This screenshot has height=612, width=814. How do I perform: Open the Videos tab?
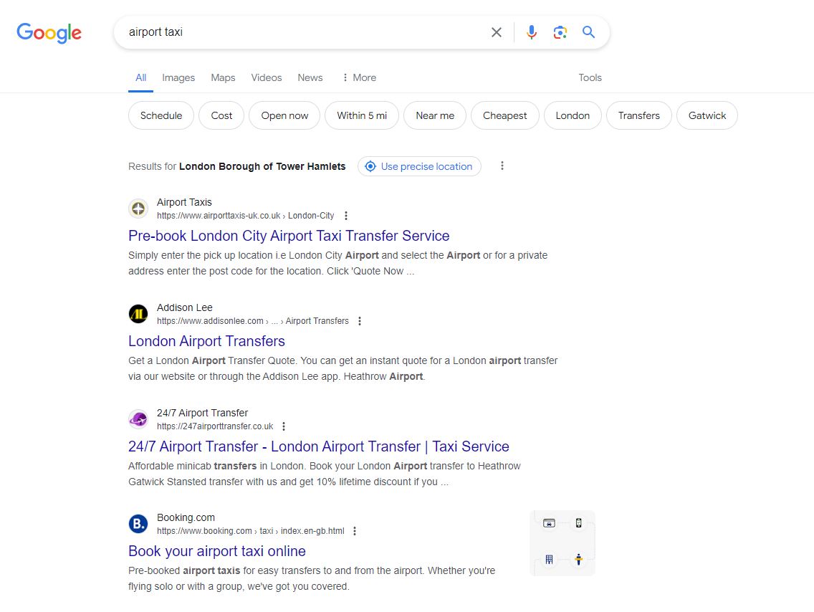tap(267, 78)
